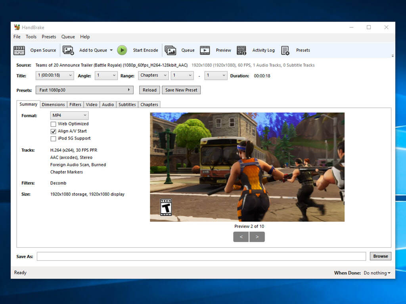Click the HandBrake app logo in title bar
Image resolution: width=406 pixels, height=304 pixels.
pyautogui.click(x=17, y=27)
